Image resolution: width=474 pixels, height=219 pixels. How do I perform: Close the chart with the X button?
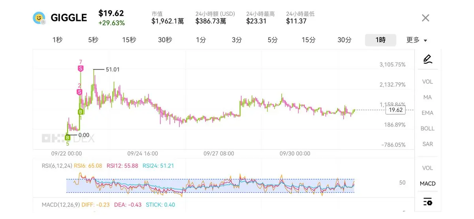[425, 18]
